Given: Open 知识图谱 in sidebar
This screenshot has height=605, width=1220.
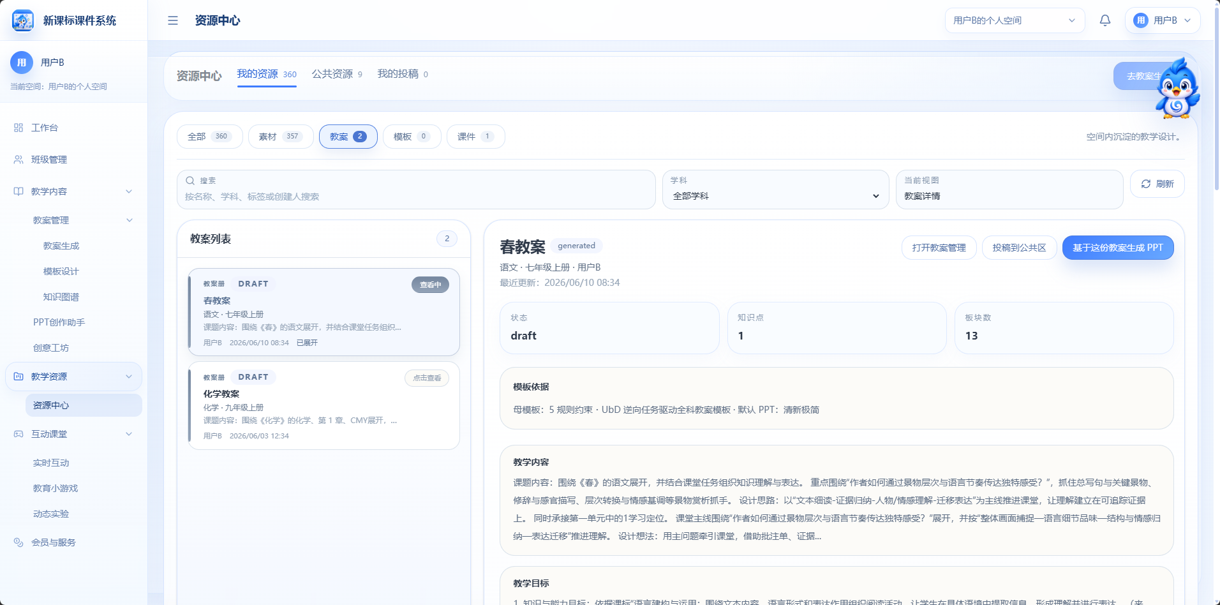Looking at the screenshot, I should (x=61, y=297).
